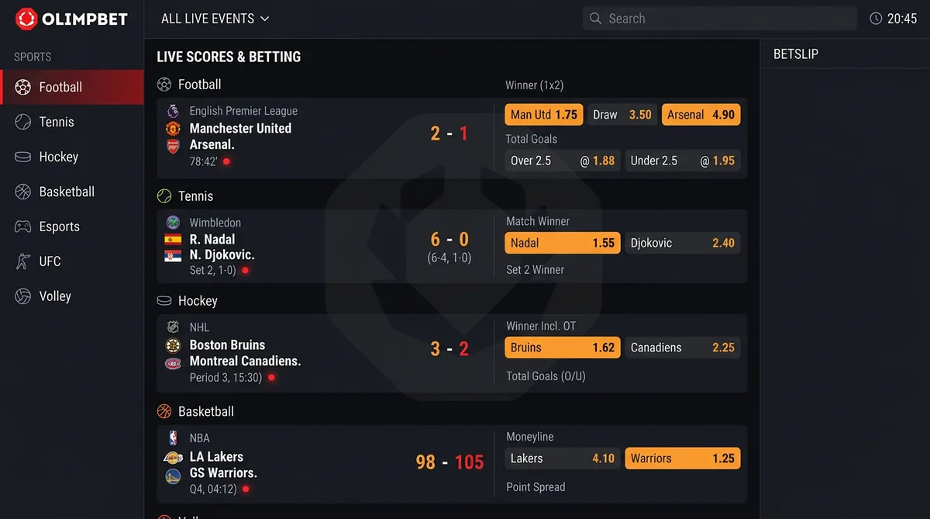Click the Olimpbet logo icon
Viewport: 930px width, 519px height.
click(26, 19)
